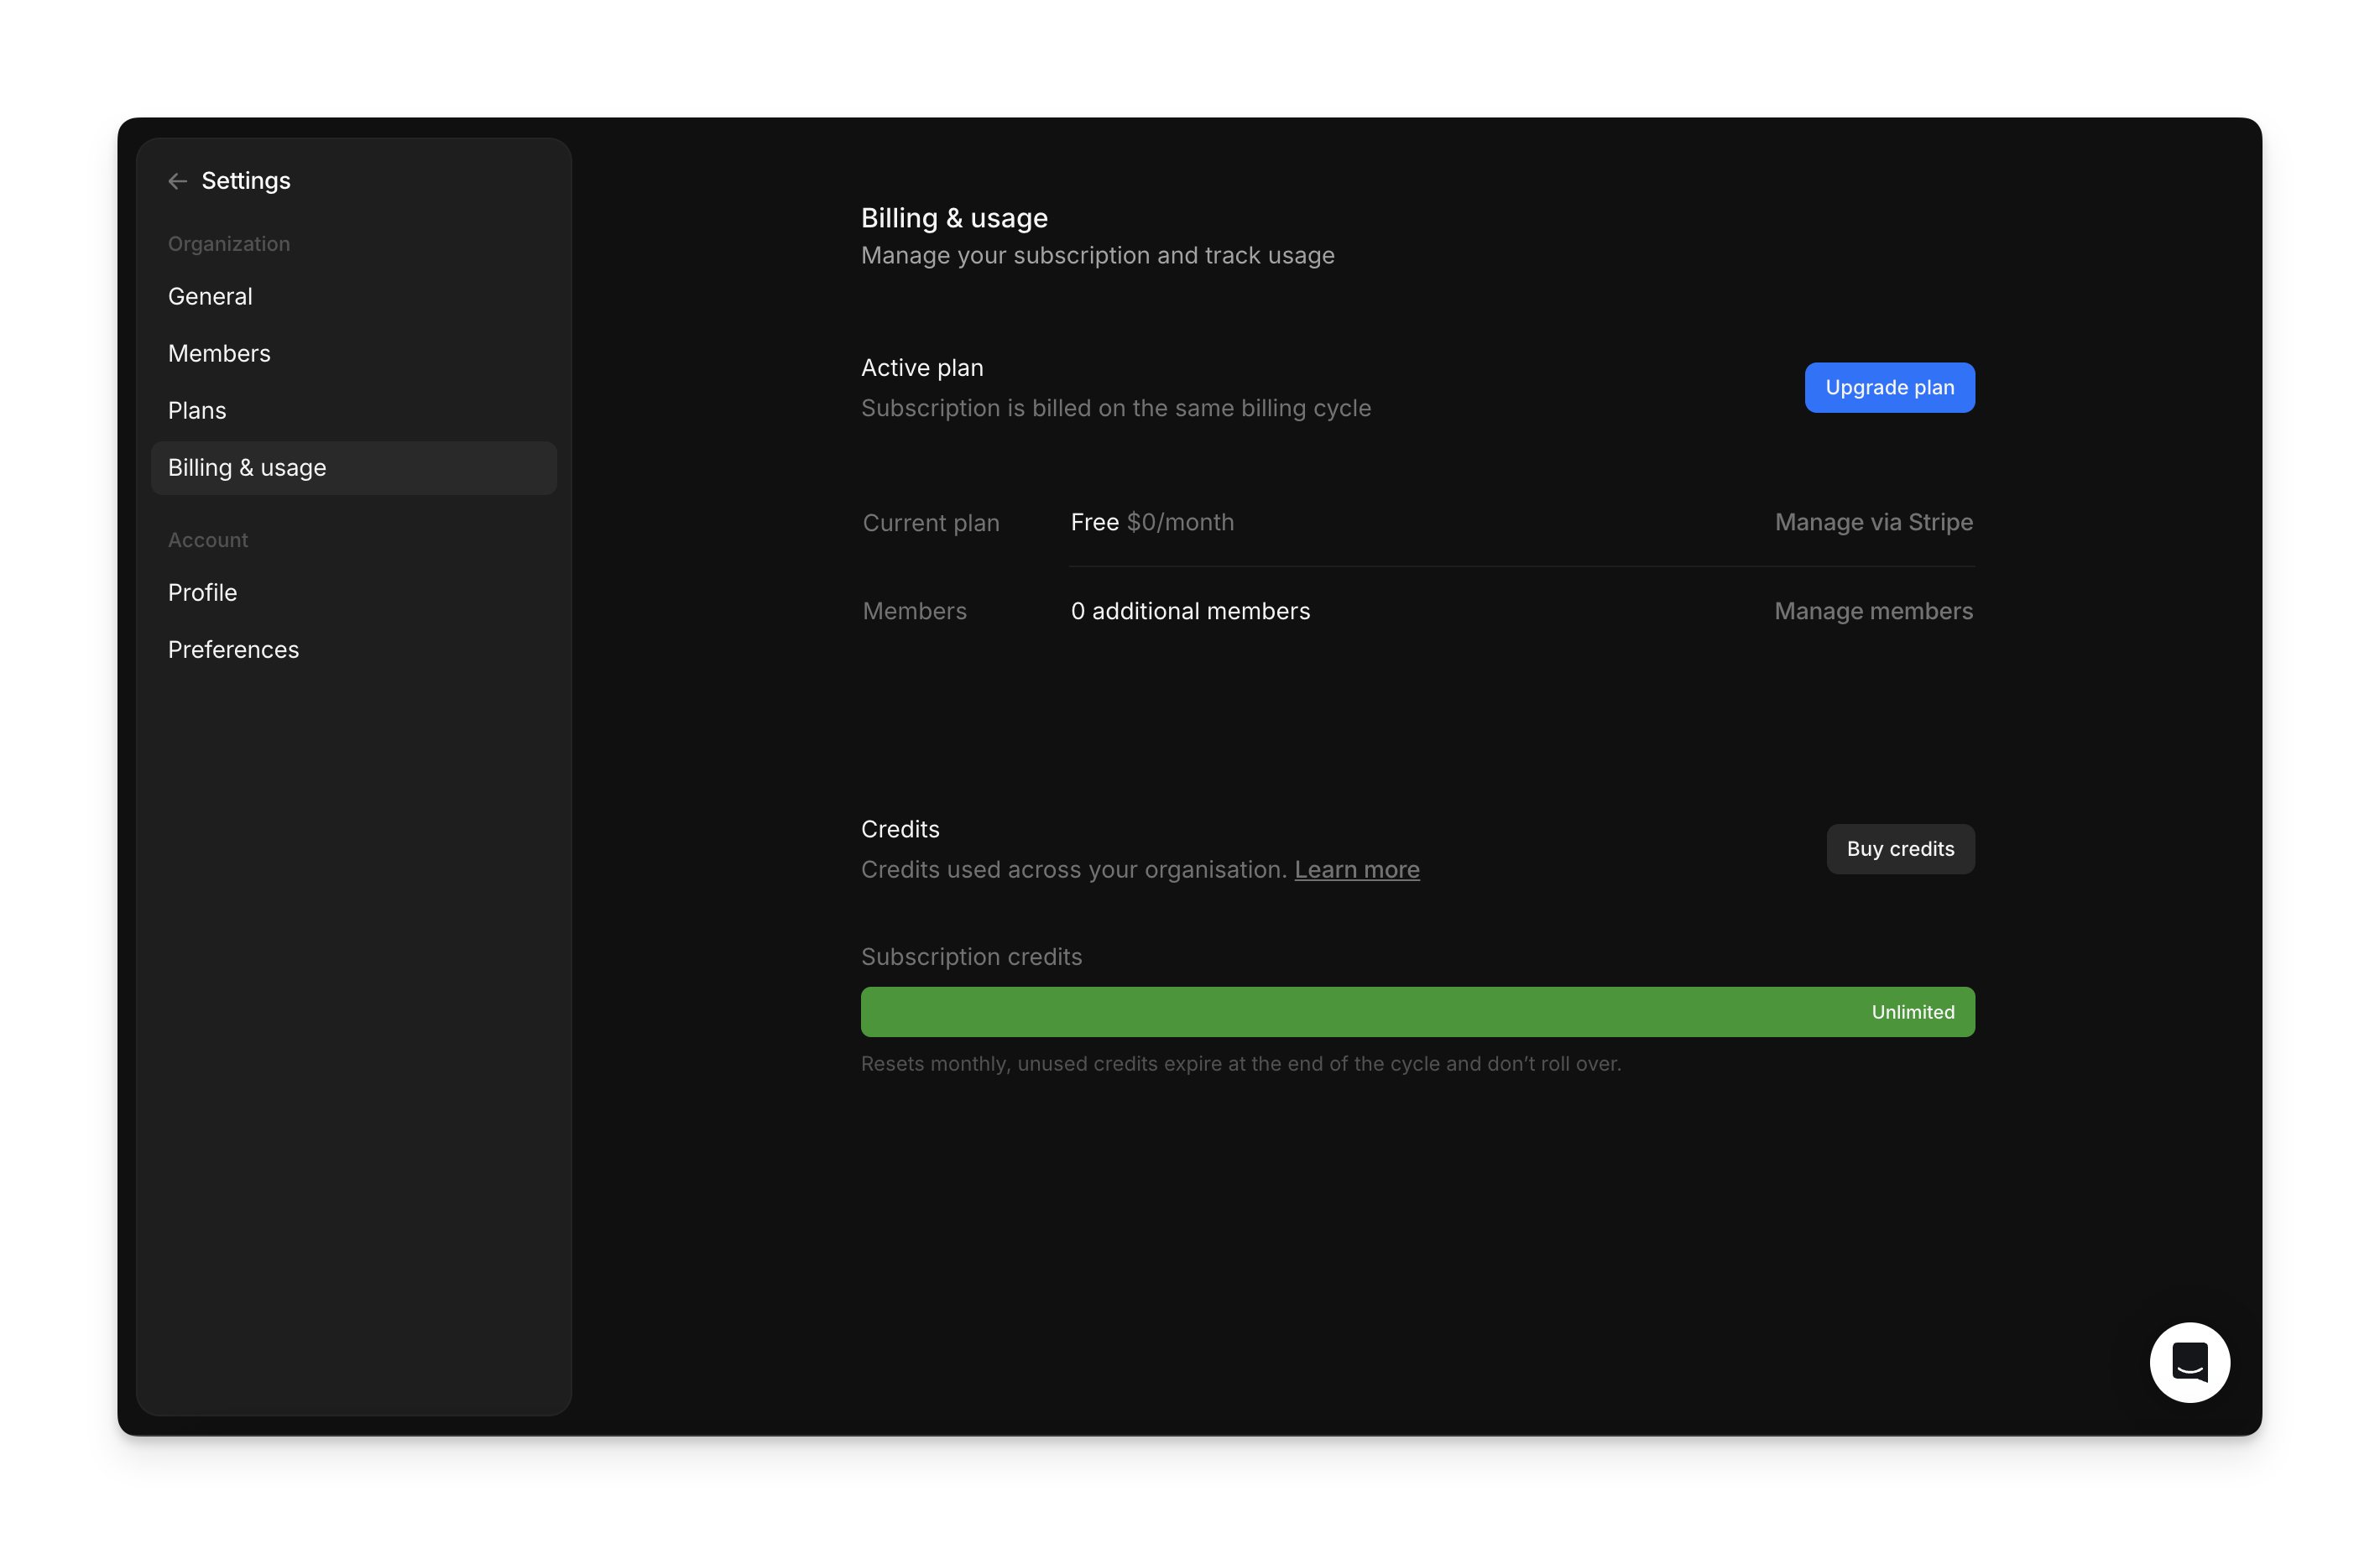This screenshot has width=2380, height=1554.
Task: Switch to the Plans section
Action: click(x=197, y=410)
